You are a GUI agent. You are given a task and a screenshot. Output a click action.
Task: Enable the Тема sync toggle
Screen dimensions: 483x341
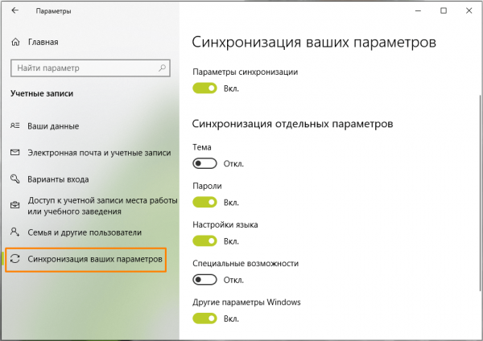coord(204,163)
